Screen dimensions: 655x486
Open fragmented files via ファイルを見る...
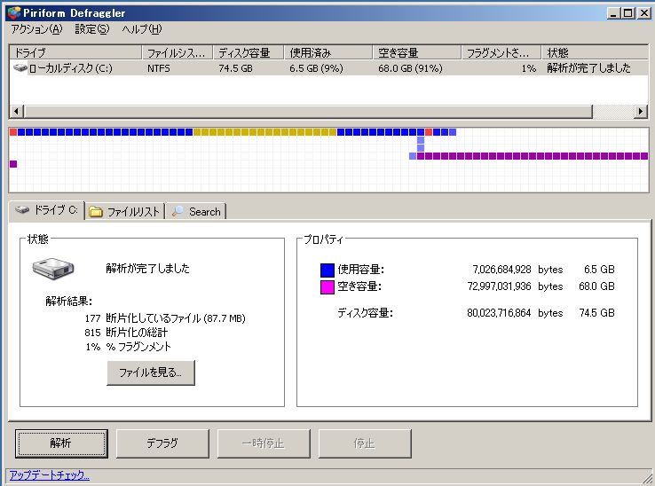click(151, 372)
